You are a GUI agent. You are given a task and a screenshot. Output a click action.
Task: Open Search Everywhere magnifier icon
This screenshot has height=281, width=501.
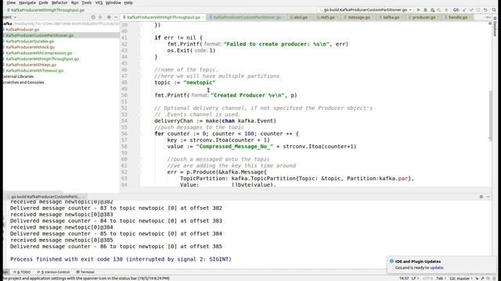(x=494, y=10)
